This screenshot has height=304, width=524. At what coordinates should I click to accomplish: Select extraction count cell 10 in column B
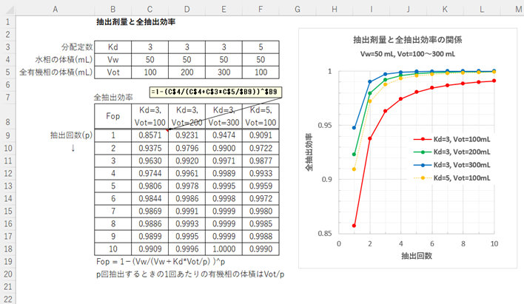tap(113, 249)
